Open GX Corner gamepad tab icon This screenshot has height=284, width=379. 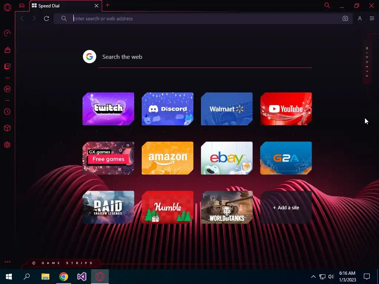22,6
